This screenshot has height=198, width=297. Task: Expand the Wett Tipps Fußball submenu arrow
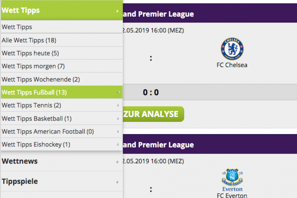tap(118, 93)
